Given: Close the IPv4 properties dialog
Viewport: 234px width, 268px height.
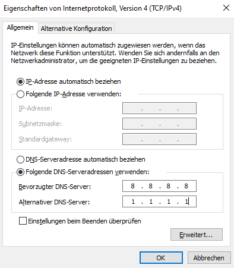Looking at the screenshot, I should pos(226,8).
